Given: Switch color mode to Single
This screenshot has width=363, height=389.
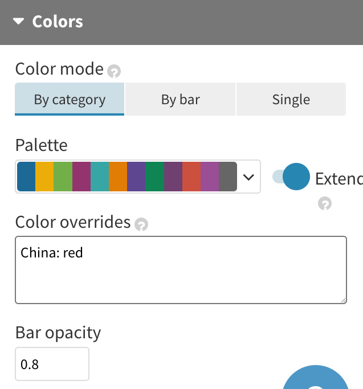Looking at the screenshot, I should (291, 100).
